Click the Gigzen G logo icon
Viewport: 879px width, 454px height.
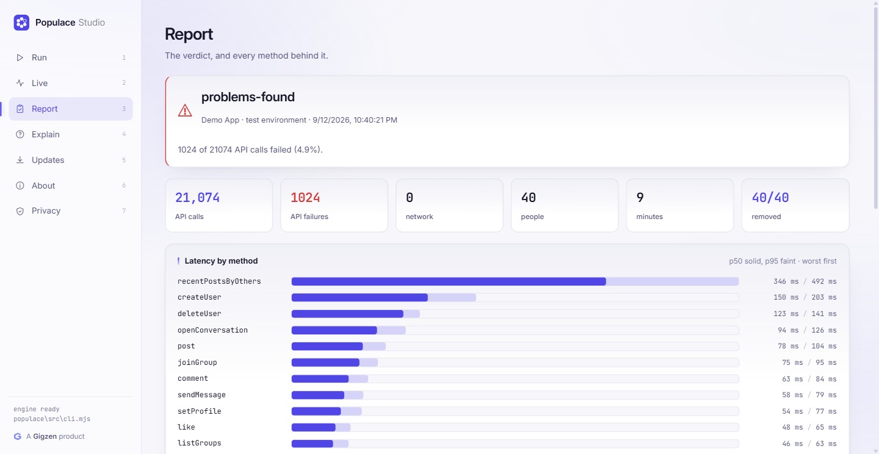18,436
